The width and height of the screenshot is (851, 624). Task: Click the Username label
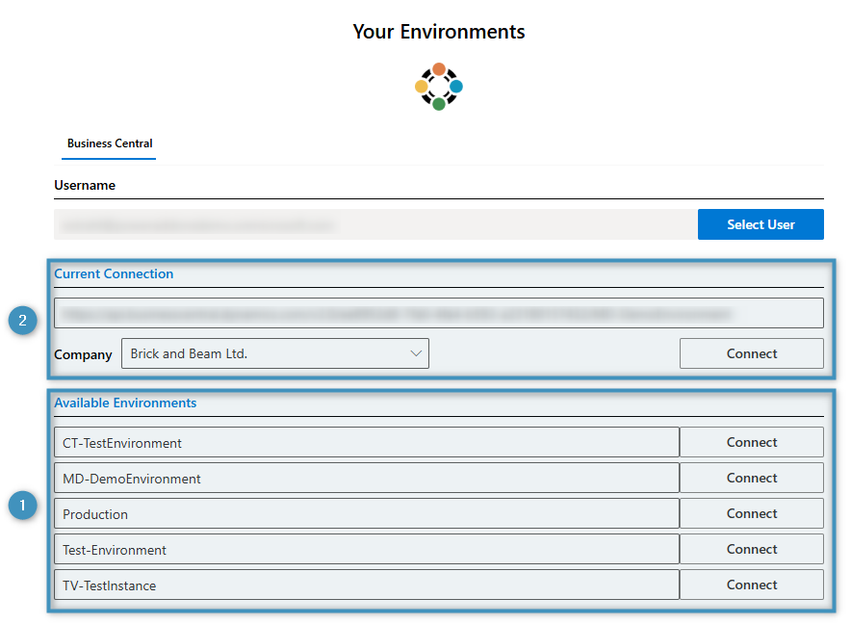coord(85,185)
